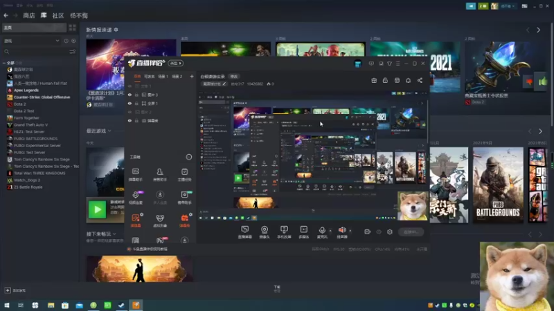Click the share icon in live companion
Image resolution: width=554 pixels, height=311 pixels.
[x=420, y=80]
